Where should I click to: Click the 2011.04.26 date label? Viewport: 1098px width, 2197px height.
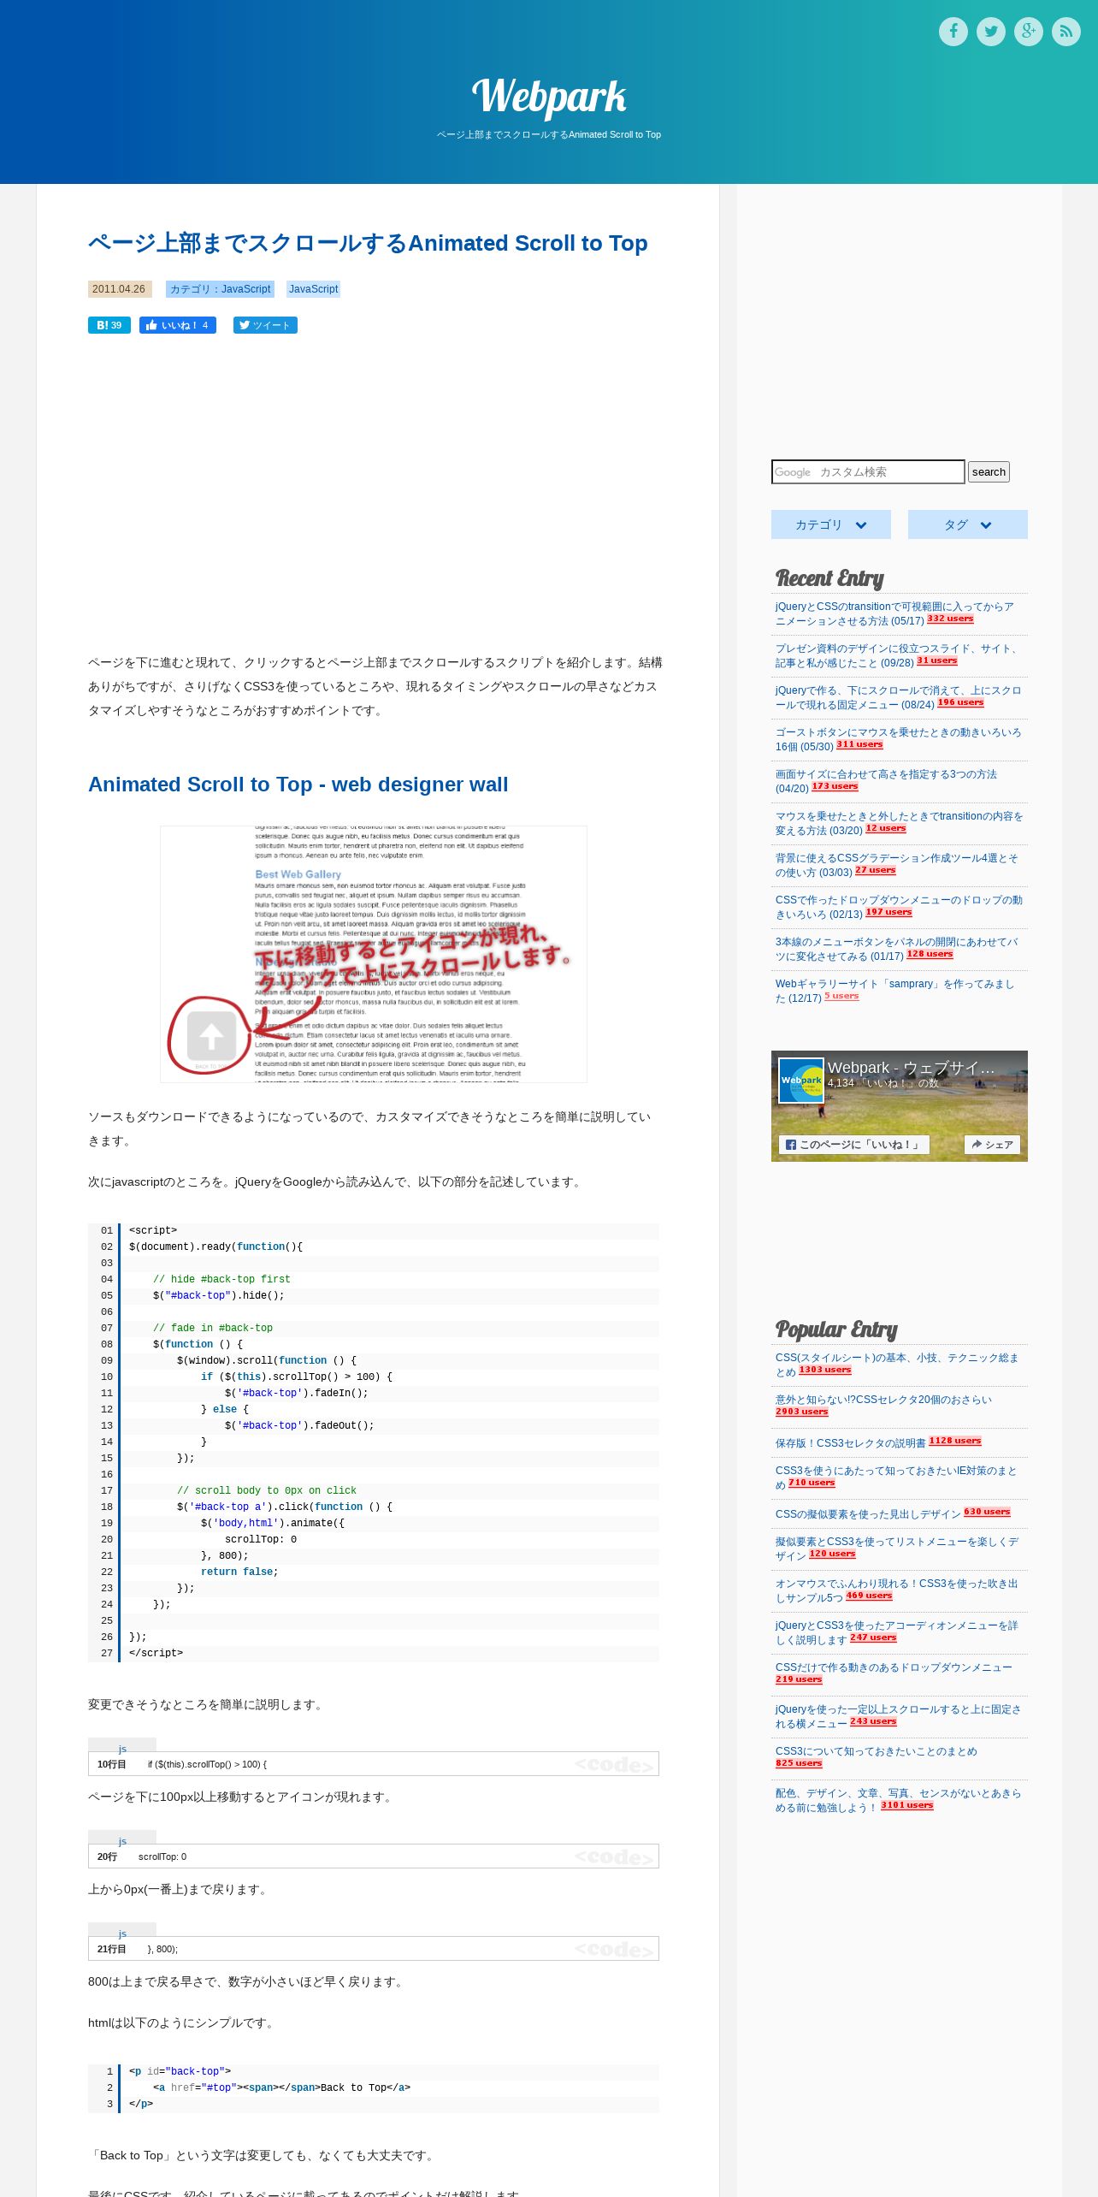point(120,289)
